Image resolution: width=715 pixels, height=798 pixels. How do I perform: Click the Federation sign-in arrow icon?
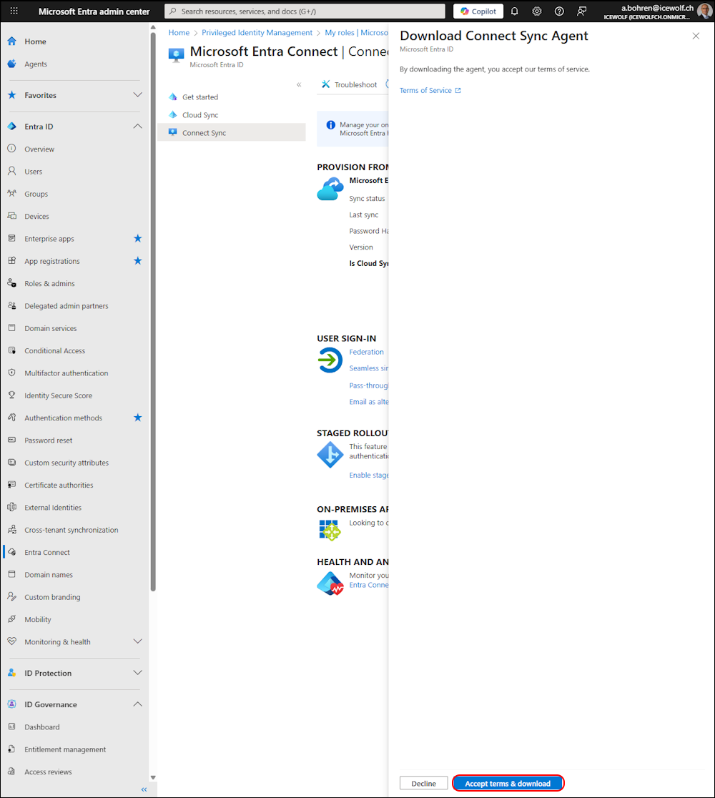click(x=330, y=360)
